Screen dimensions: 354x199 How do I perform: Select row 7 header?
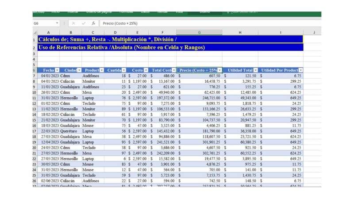click(35, 76)
